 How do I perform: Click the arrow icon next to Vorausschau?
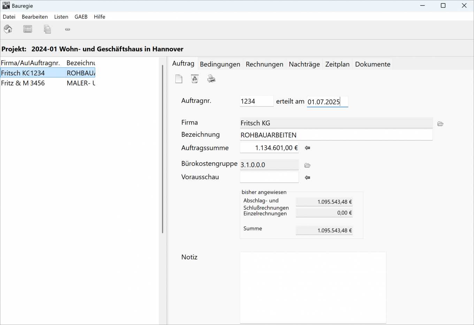[307, 177]
